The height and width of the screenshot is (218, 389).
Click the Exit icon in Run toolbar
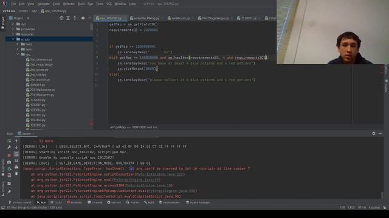click(9, 175)
